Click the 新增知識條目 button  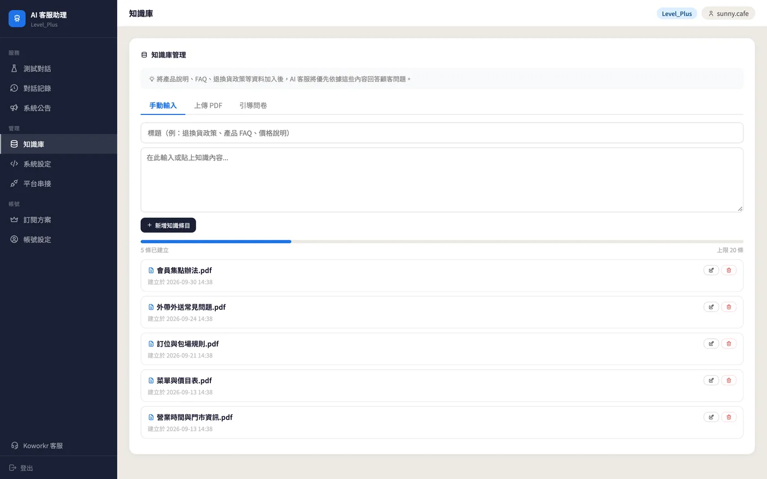[x=168, y=226]
